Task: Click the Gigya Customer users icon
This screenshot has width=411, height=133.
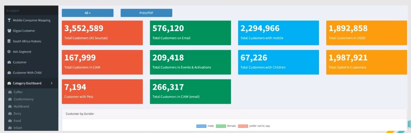Action: point(9,31)
